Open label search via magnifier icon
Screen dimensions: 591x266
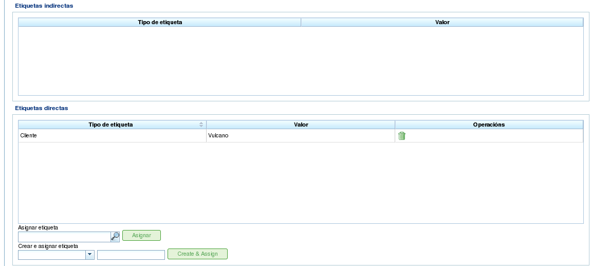tap(115, 237)
